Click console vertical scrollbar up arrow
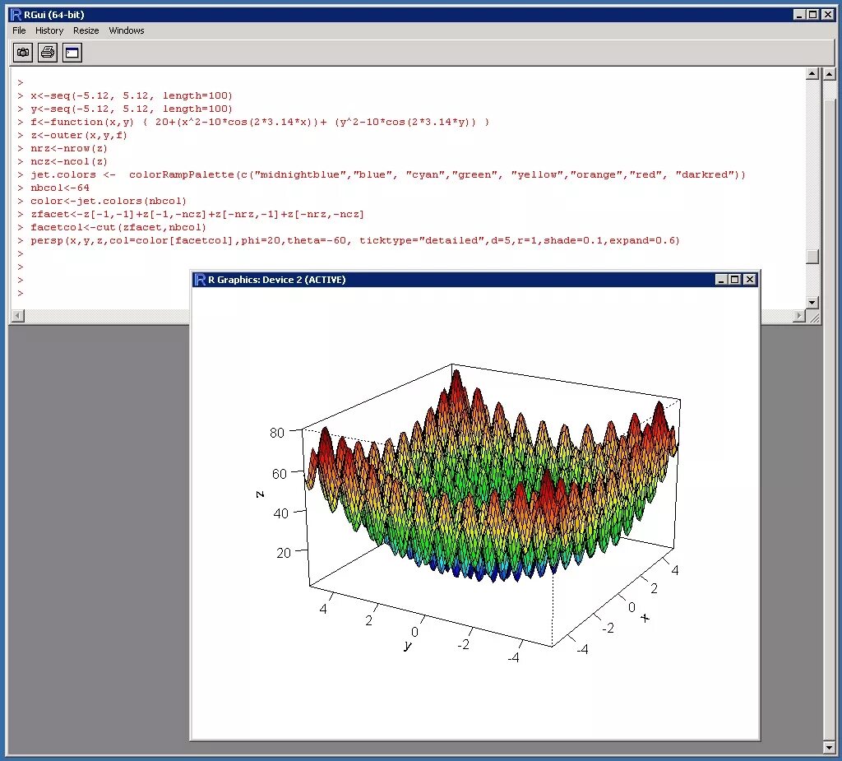The width and height of the screenshot is (842, 761). (x=812, y=73)
